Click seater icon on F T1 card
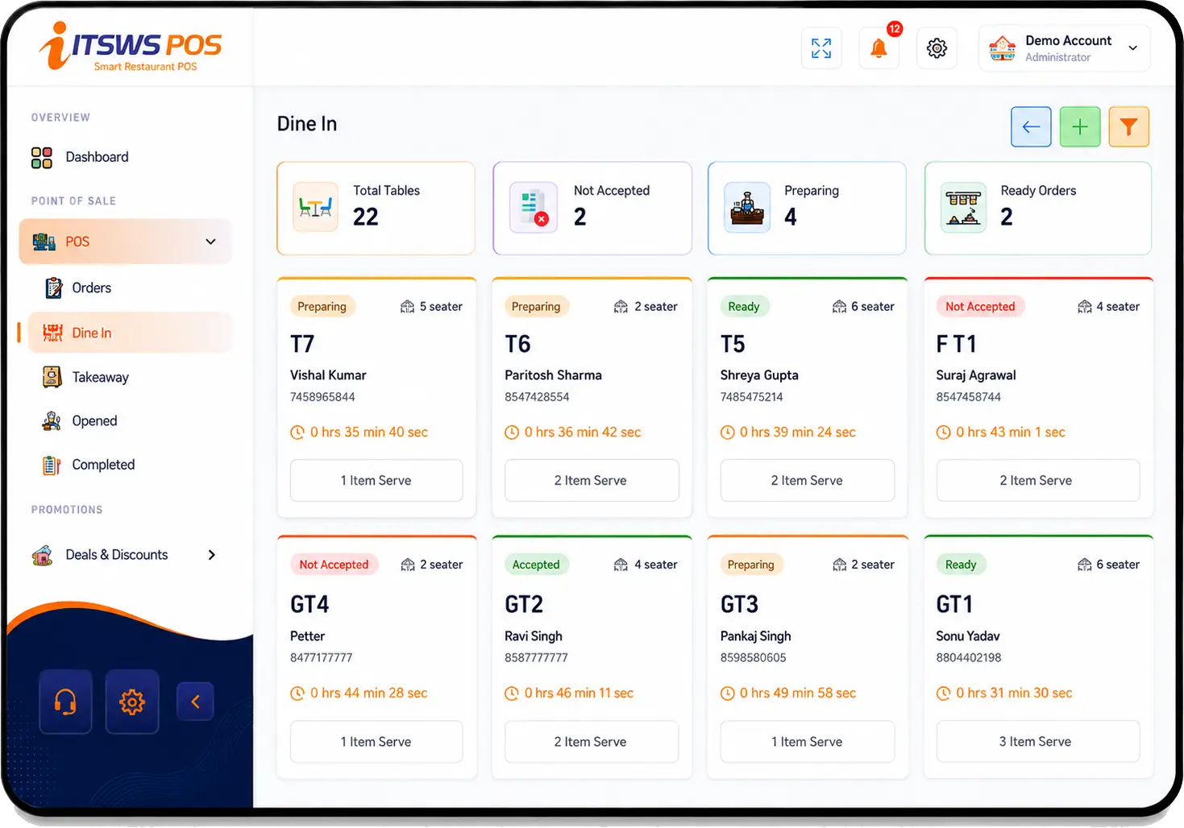The width and height of the screenshot is (1184, 828). coord(1085,307)
